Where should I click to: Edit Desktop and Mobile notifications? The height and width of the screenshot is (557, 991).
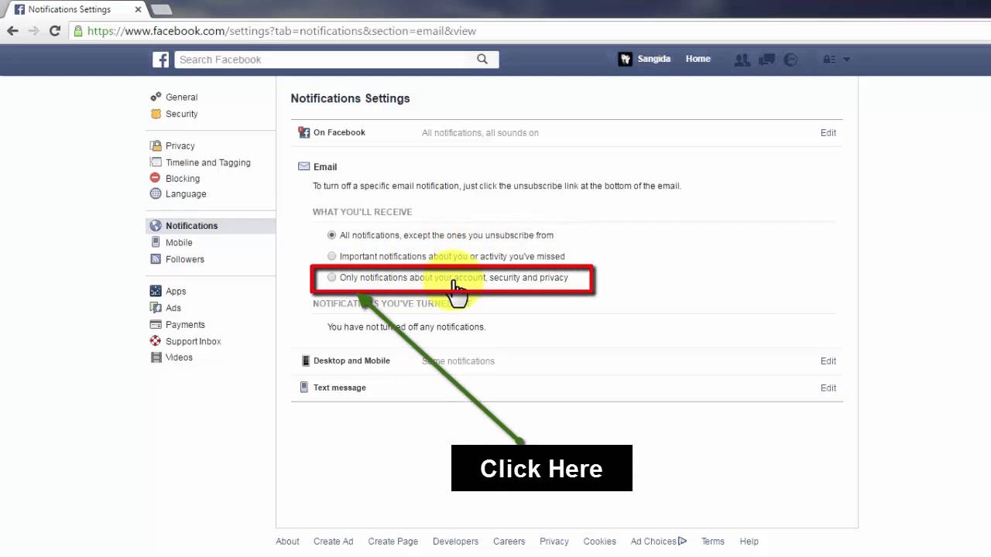click(828, 361)
